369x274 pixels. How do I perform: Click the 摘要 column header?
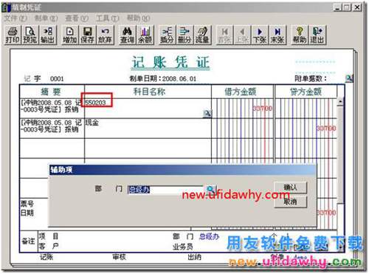pyautogui.click(x=51, y=92)
